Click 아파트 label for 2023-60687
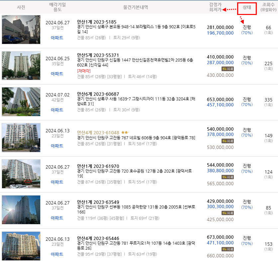This screenshot has height=262, width=278. click(57, 110)
